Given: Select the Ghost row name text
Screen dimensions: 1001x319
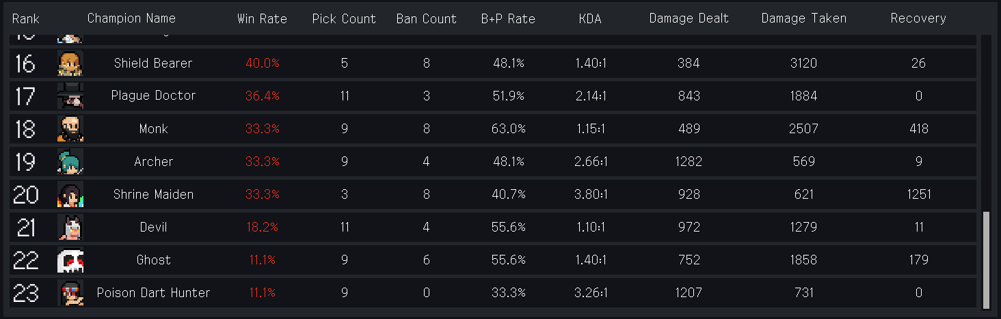Looking at the screenshot, I should tap(153, 260).
